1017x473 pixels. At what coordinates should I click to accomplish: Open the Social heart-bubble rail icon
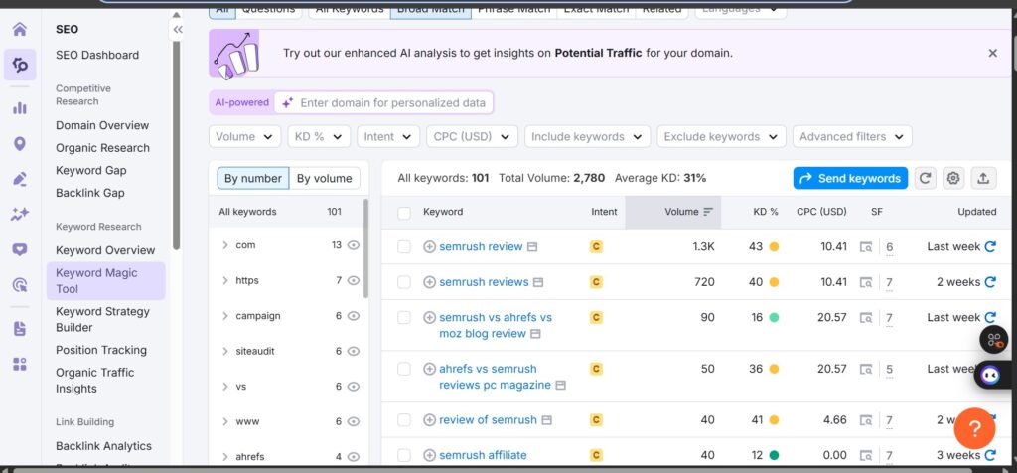pos(20,249)
